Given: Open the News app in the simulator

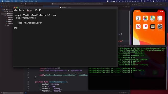Looking at the screenshot, I should coord(138,27).
